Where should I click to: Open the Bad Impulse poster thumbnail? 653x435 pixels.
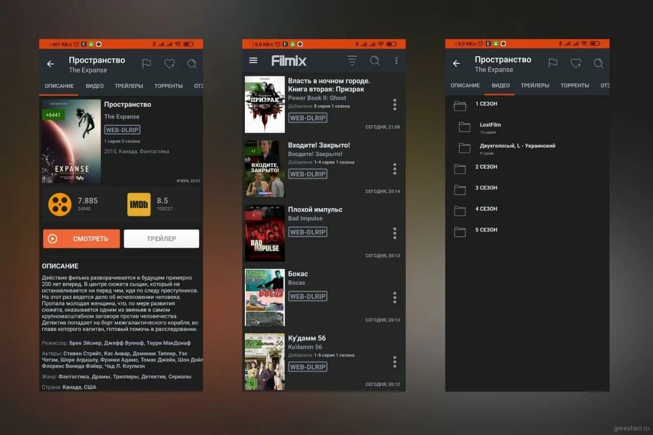click(x=265, y=233)
